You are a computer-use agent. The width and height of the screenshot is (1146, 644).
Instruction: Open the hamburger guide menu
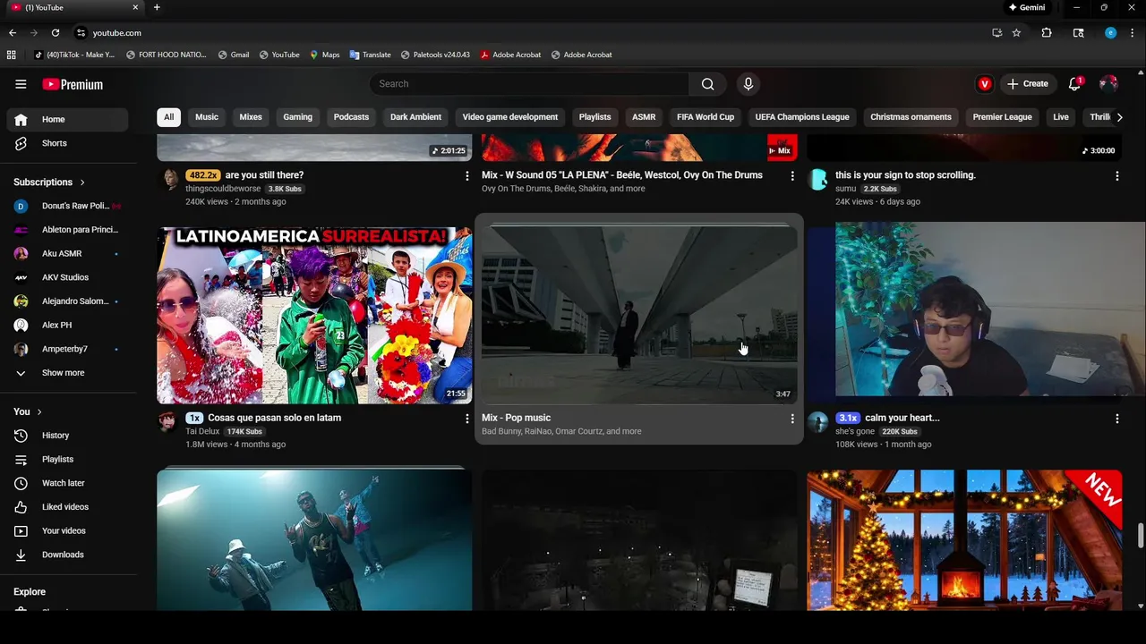(x=21, y=84)
